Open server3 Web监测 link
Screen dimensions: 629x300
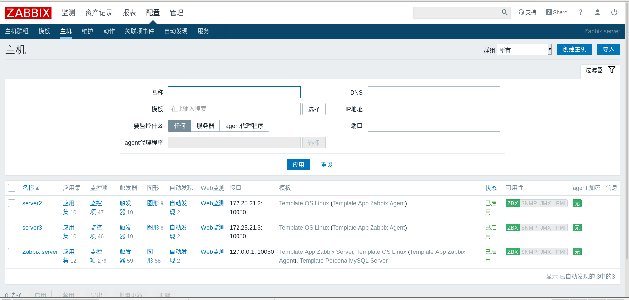[213, 228]
